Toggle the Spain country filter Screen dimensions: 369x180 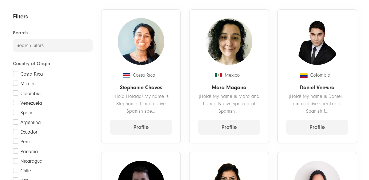pyautogui.click(x=16, y=112)
